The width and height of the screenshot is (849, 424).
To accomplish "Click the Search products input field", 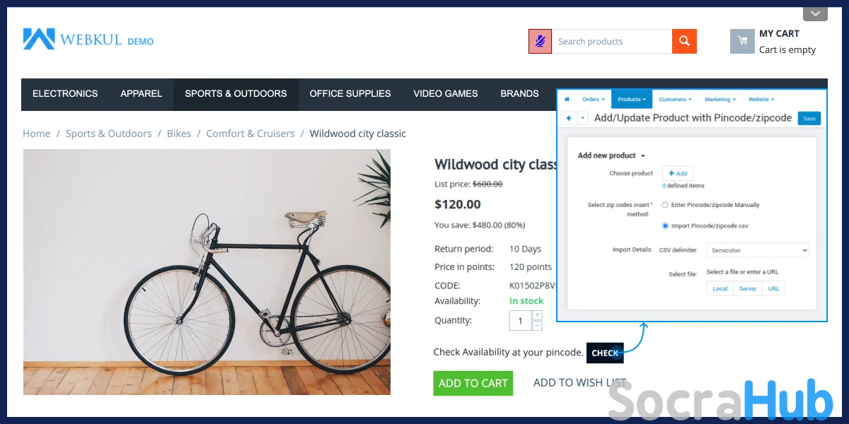I will click(x=612, y=41).
